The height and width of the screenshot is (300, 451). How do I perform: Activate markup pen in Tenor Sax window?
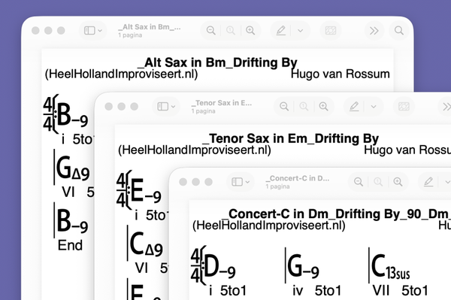point(354,107)
